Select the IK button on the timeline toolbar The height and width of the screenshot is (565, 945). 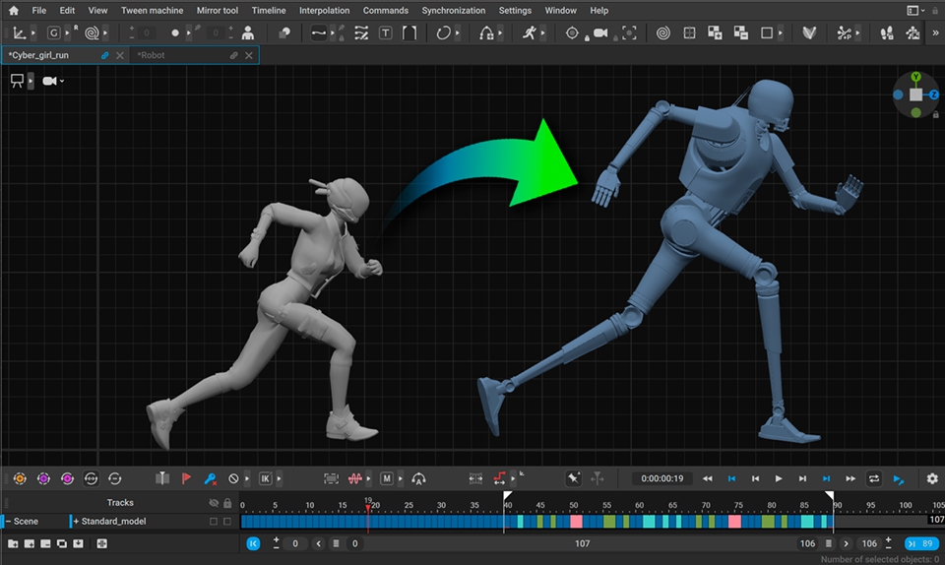pyautogui.click(x=265, y=478)
